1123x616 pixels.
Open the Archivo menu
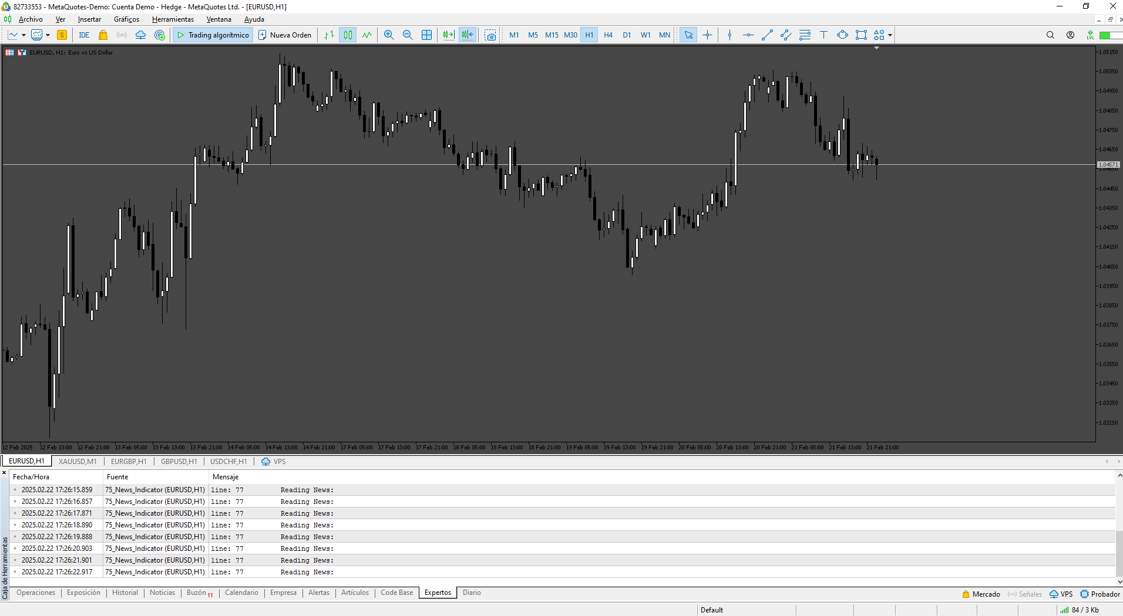point(31,19)
